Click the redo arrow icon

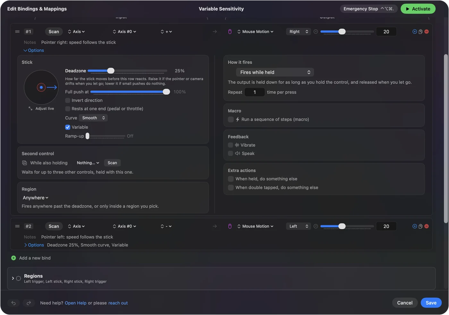click(x=29, y=303)
